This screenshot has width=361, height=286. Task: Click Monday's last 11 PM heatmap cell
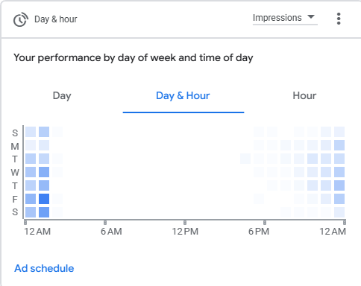339,145
